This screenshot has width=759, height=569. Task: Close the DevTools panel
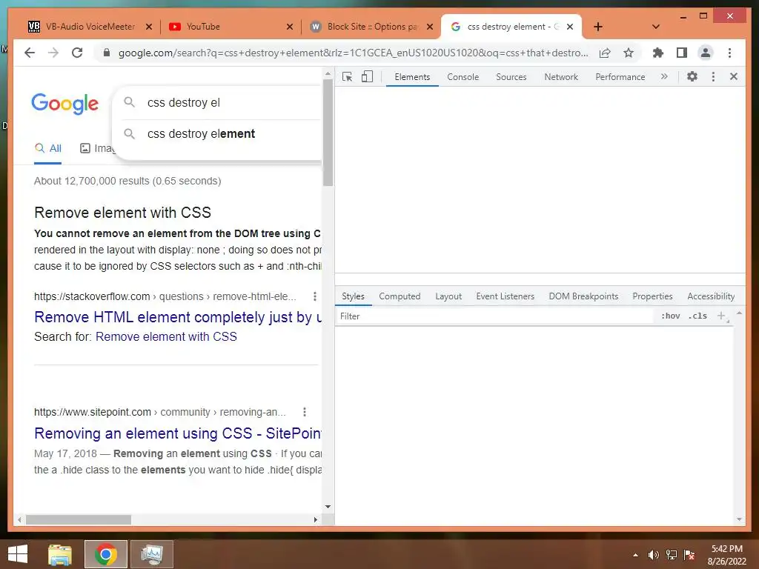click(x=733, y=76)
